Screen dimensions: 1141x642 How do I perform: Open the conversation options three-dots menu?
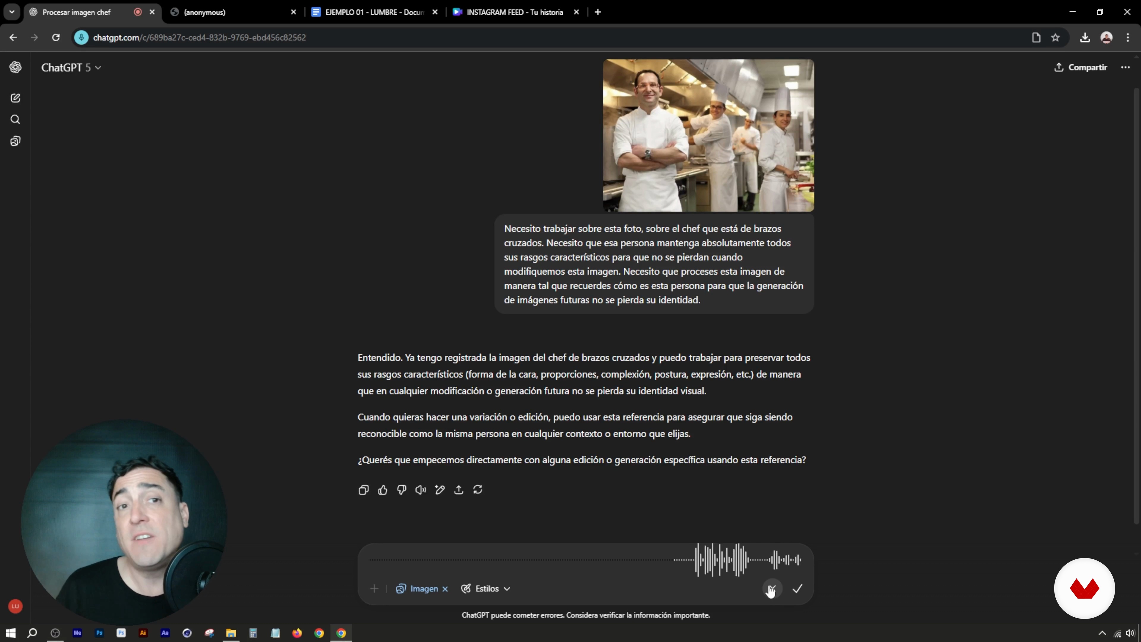[1126, 67]
